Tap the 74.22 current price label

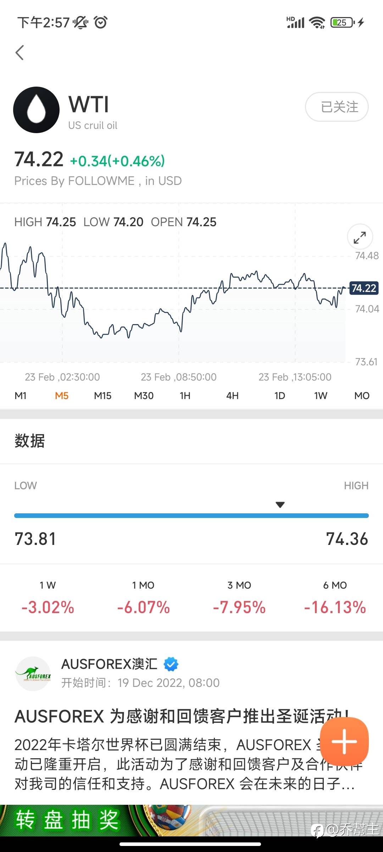point(364,288)
